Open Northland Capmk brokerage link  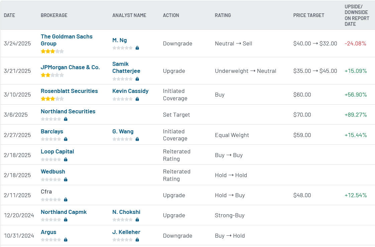tap(64, 212)
